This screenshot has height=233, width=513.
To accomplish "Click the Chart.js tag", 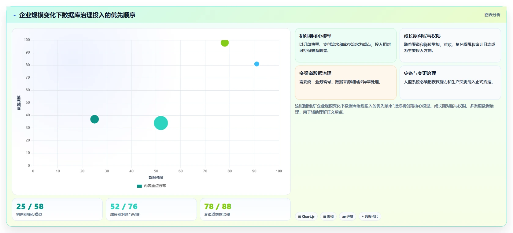I will tap(306, 216).
